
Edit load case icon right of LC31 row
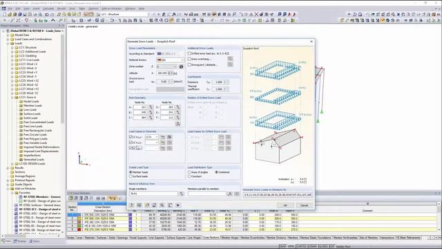coord(169,137)
